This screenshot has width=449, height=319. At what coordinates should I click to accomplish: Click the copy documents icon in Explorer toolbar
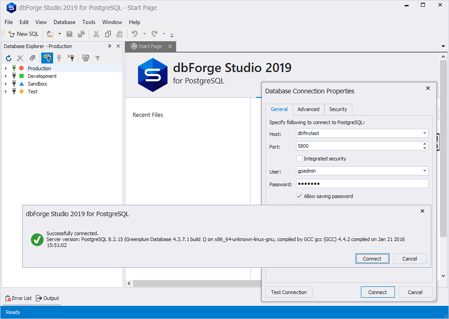click(x=86, y=58)
